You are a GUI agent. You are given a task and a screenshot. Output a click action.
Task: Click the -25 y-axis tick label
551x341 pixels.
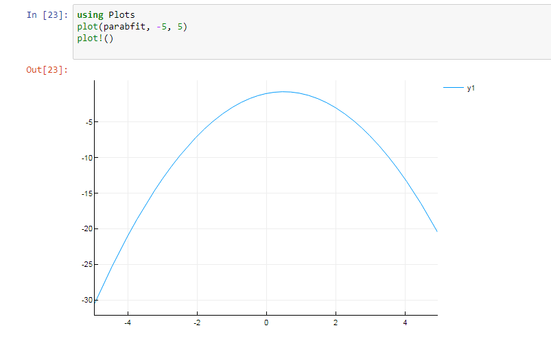coord(87,265)
